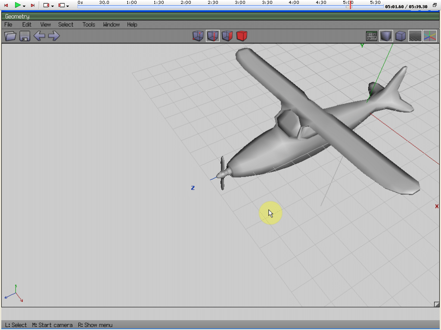
Task: Select vertex selection mode cube icon
Action: pyautogui.click(x=198, y=36)
